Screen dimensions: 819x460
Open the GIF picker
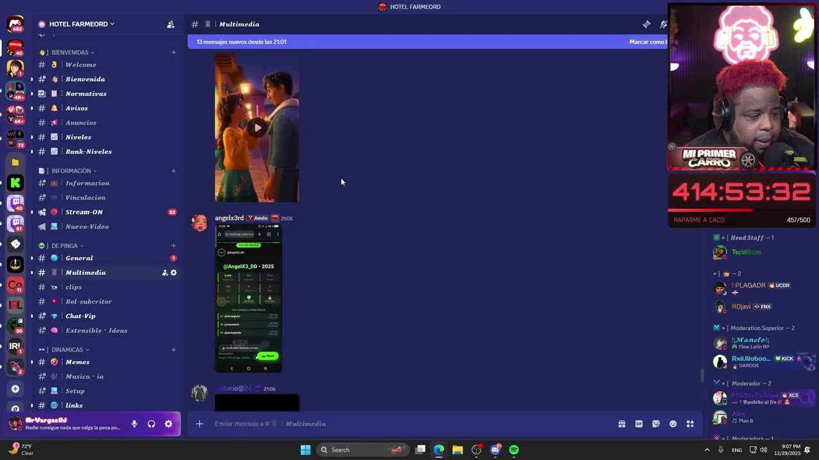tap(639, 424)
